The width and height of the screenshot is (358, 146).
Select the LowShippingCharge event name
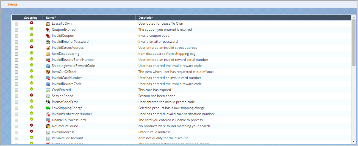click(x=67, y=108)
